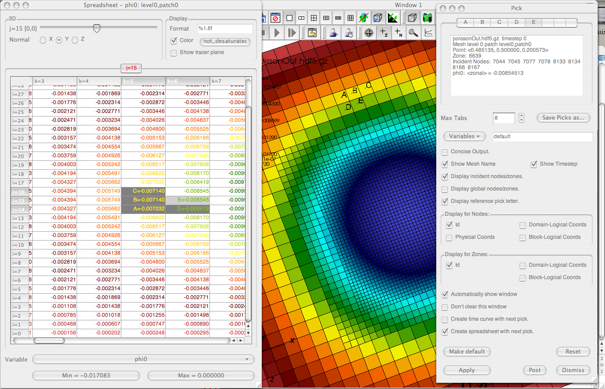Toggle Create spreadsheet with next pick
The width and height of the screenshot is (605, 389).
[445, 332]
